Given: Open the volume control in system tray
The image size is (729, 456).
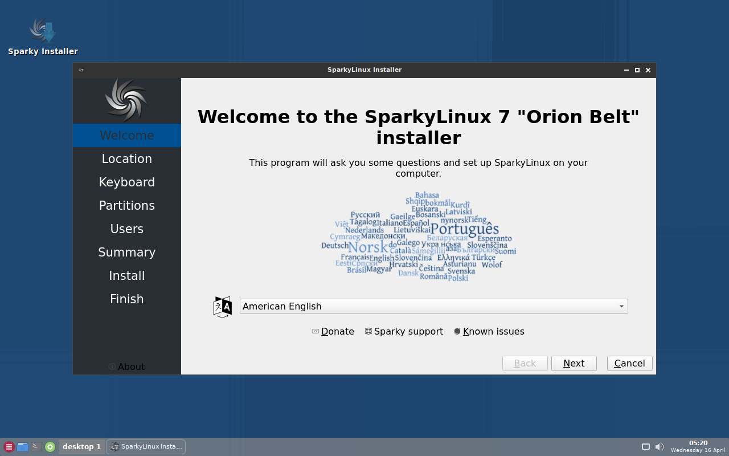Looking at the screenshot, I should point(660,447).
